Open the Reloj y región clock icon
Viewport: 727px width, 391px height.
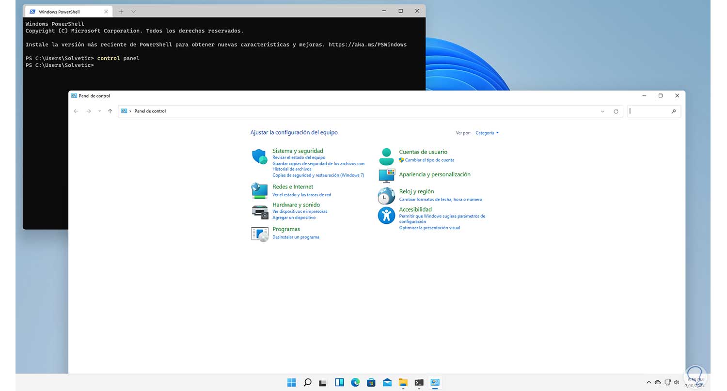tap(386, 196)
